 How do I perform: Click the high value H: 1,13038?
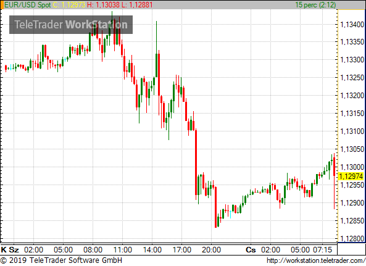tap(103, 5)
